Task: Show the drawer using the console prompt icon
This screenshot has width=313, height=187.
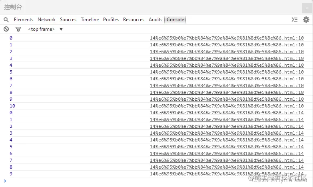Action: [295, 20]
